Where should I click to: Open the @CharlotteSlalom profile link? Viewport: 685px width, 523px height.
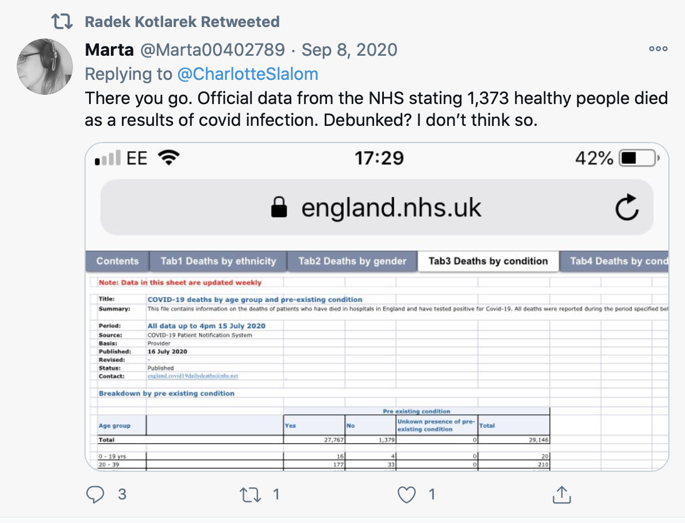pos(248,74)
